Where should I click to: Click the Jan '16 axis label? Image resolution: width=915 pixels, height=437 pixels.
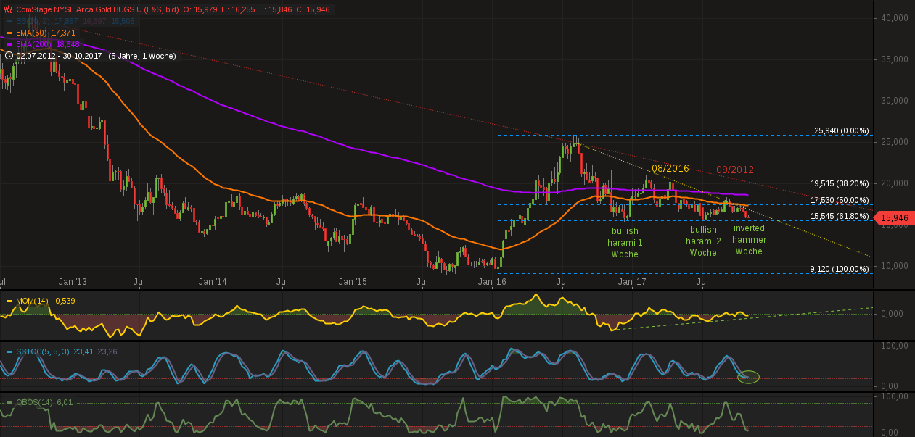coord(492,281)
